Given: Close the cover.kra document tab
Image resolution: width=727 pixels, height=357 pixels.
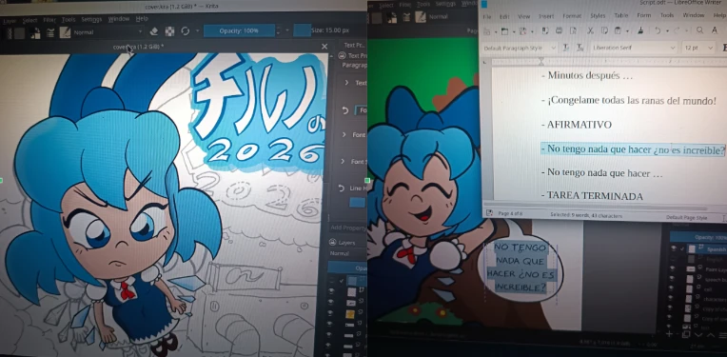Looking at the screenshot, I should [324, 47].
